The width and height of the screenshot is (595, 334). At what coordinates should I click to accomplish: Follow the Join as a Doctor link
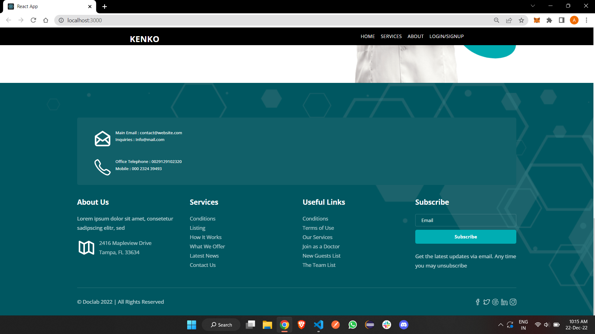(x=321, y=246)
